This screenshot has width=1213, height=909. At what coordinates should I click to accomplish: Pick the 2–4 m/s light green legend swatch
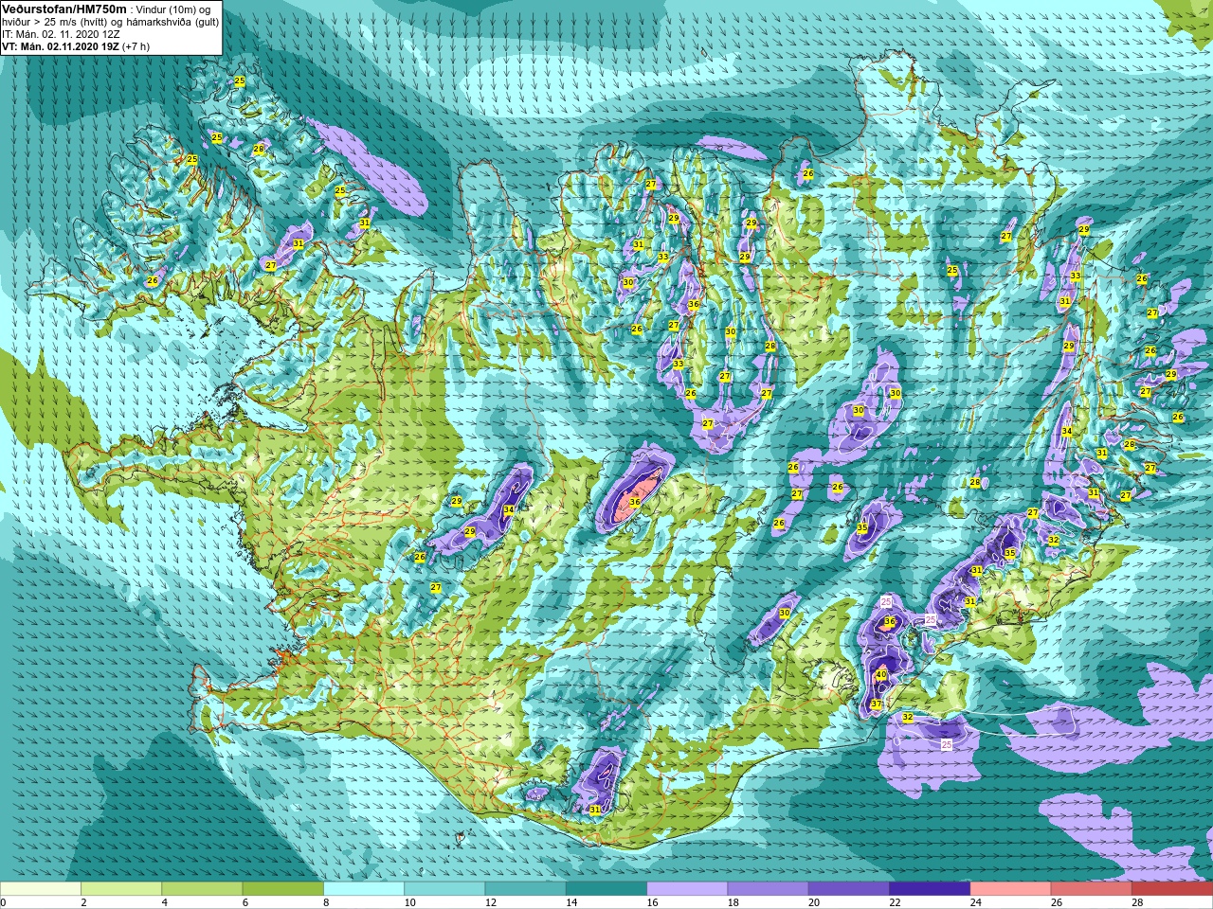click(x=121, y=888)
